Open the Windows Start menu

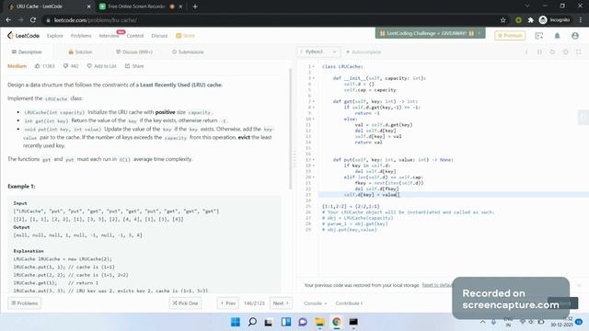236,322
